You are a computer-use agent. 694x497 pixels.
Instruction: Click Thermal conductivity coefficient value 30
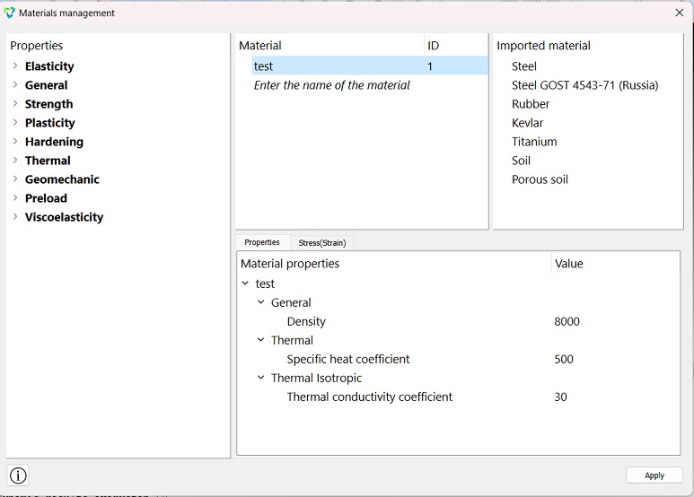560,397
